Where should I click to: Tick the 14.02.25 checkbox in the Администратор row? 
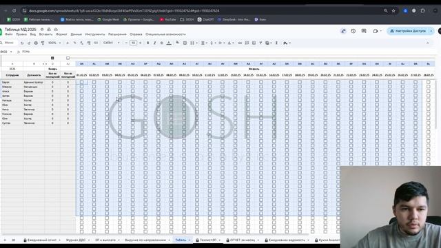248,83
